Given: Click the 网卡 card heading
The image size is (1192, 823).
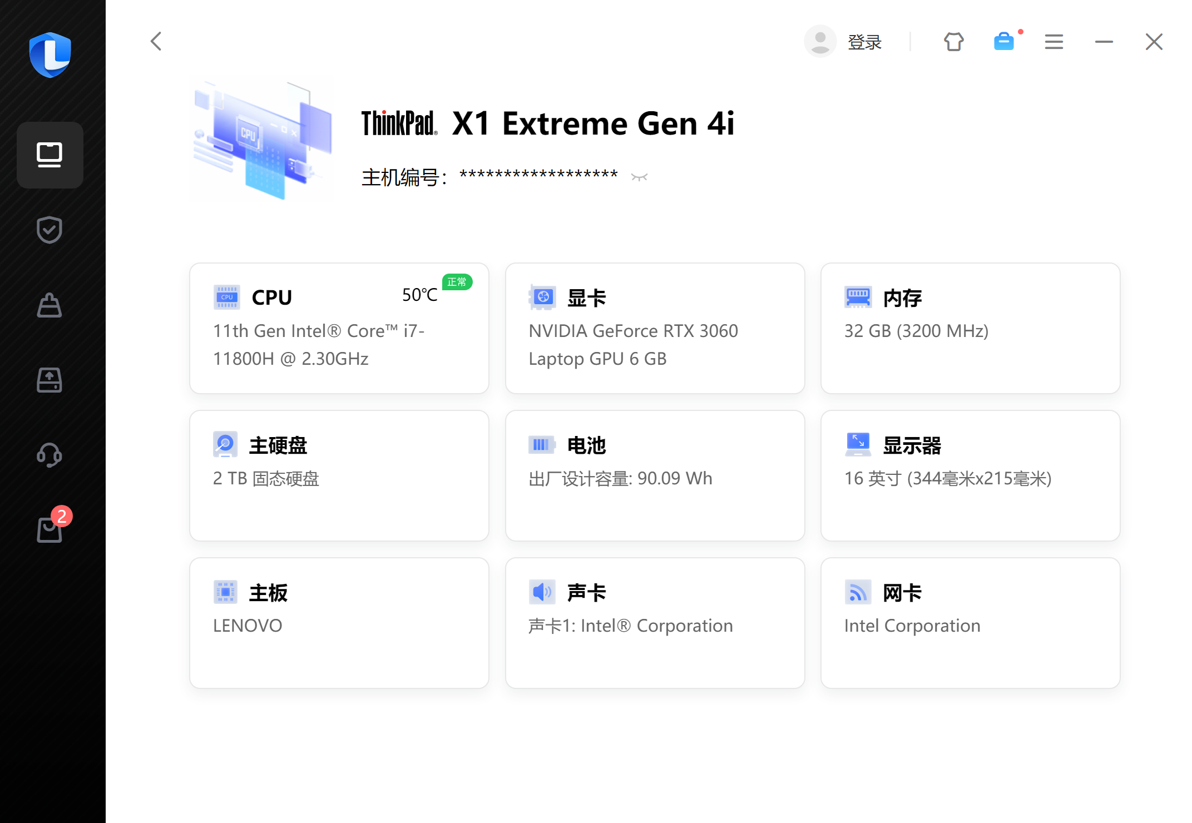Looking at the screenshot, I should [x=902, y=592].
